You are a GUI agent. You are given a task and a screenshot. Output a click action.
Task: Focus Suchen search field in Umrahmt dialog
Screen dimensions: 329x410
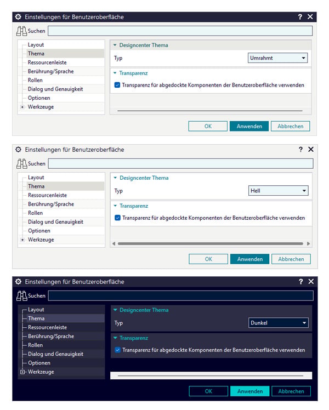pyautogui.click(x=180, y=31)
